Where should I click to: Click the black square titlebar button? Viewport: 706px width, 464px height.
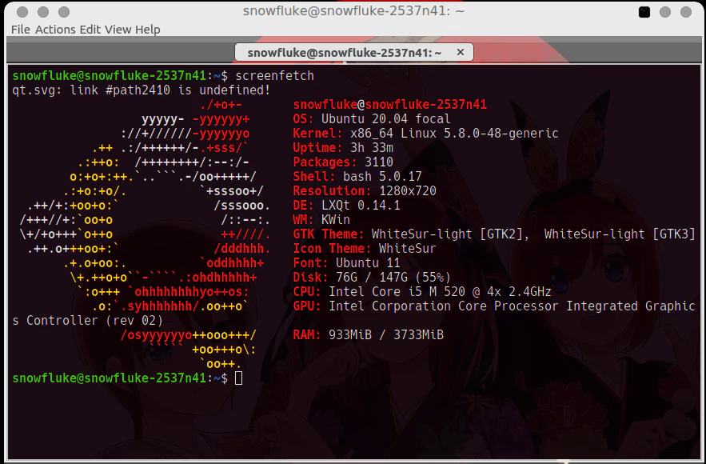(644, 12)
